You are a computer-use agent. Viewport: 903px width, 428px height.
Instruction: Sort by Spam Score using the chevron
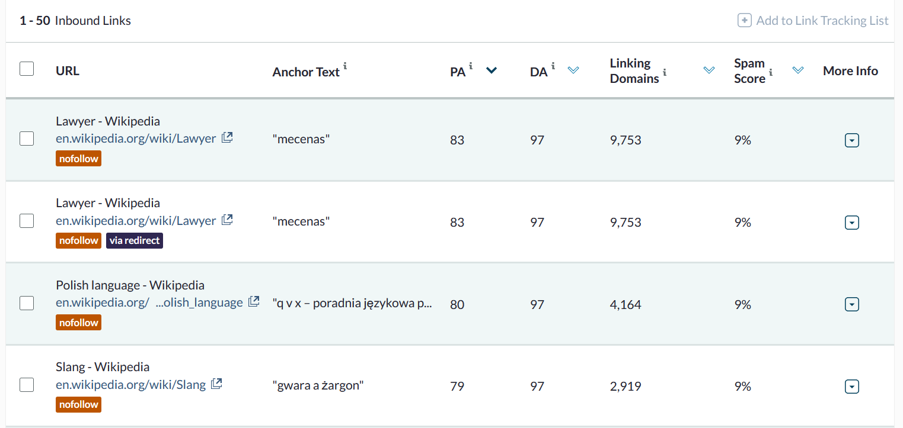click(798, 70)
